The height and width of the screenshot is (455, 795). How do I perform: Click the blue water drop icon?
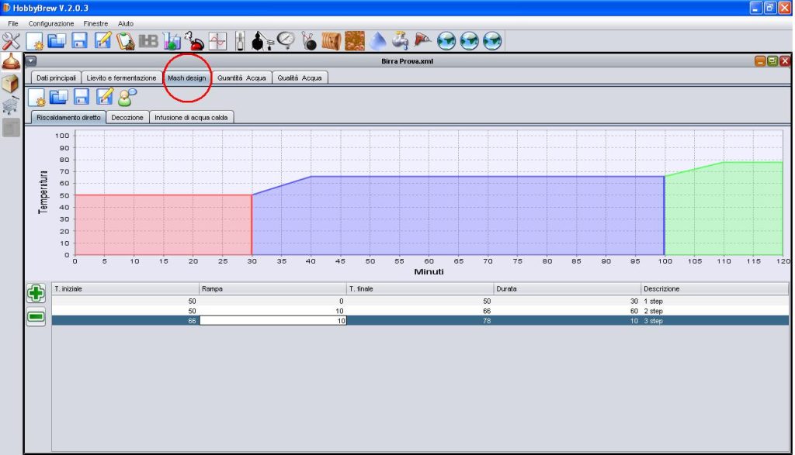378,41
